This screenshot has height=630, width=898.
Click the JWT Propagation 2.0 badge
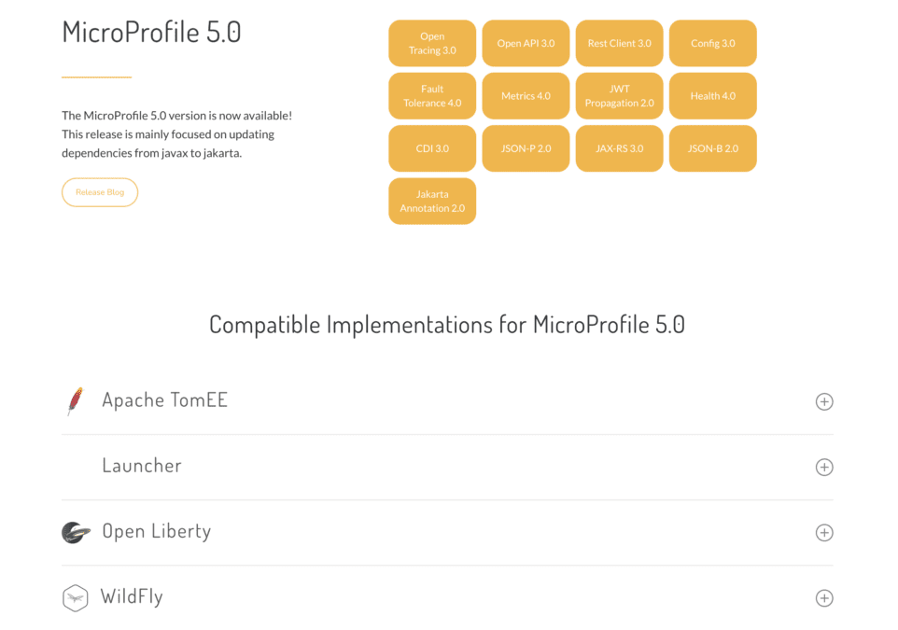(619, 95)
